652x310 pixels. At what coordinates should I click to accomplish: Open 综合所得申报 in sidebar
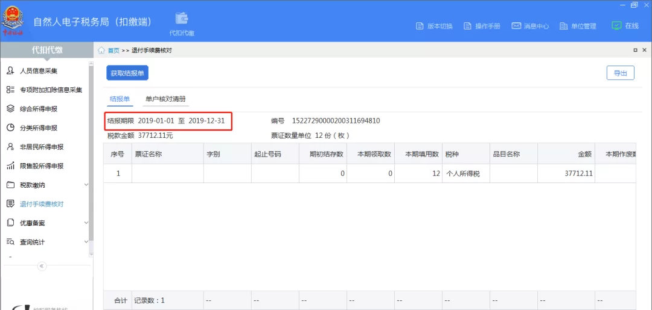point(39,109)
